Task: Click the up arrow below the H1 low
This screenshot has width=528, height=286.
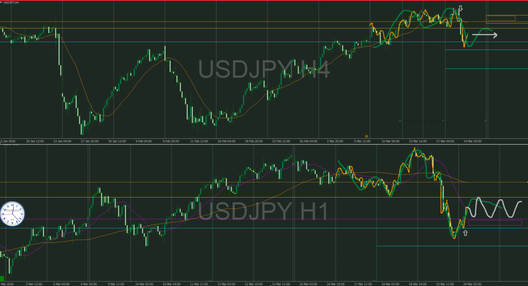Action: (x=465, y=234)
